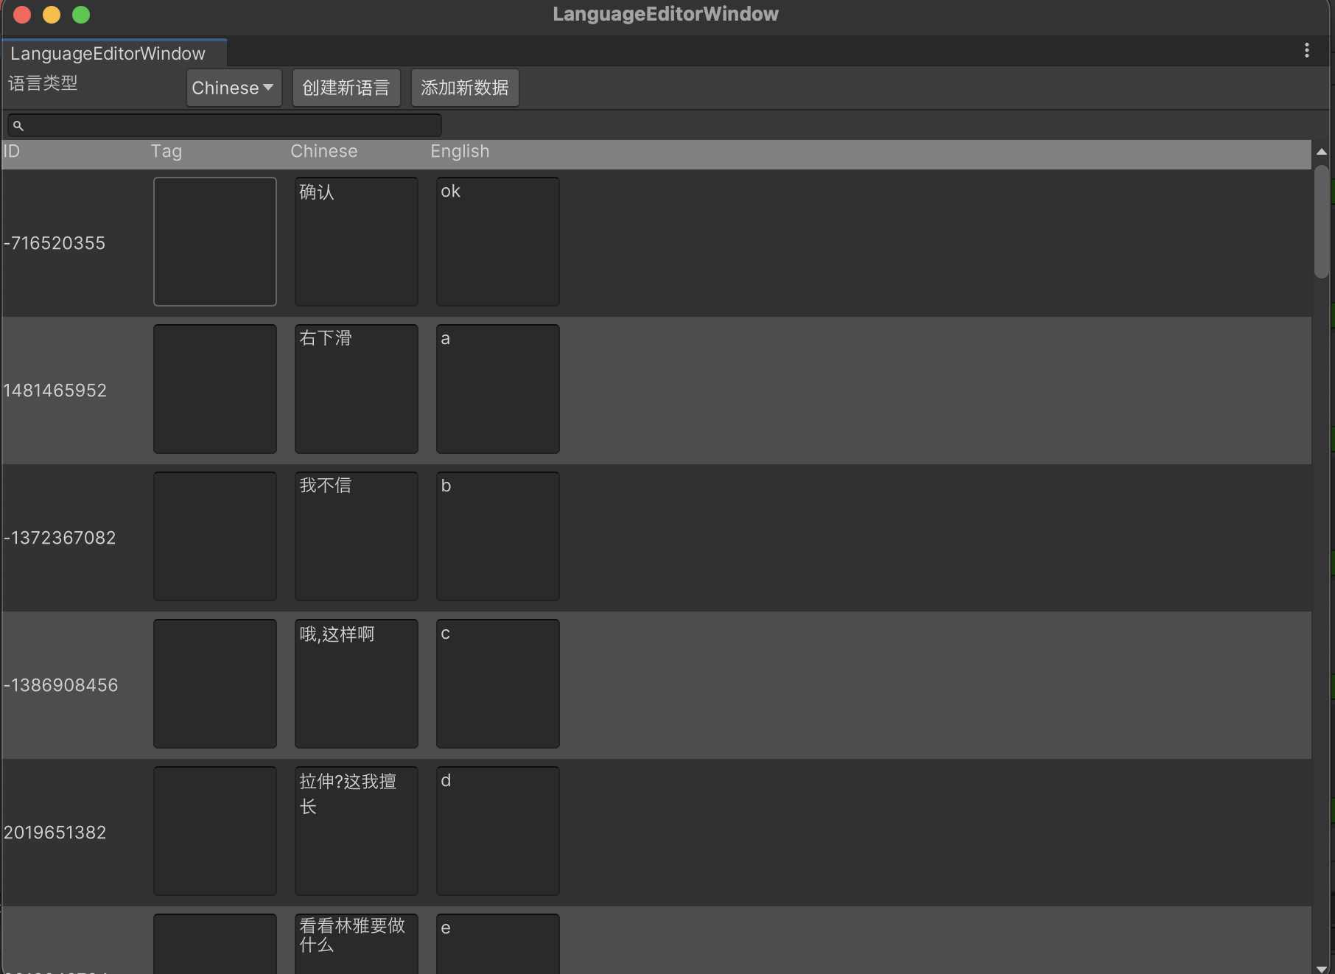
Task: Edit the Chinese field containing 确认
Action: (x=357, y=242)
